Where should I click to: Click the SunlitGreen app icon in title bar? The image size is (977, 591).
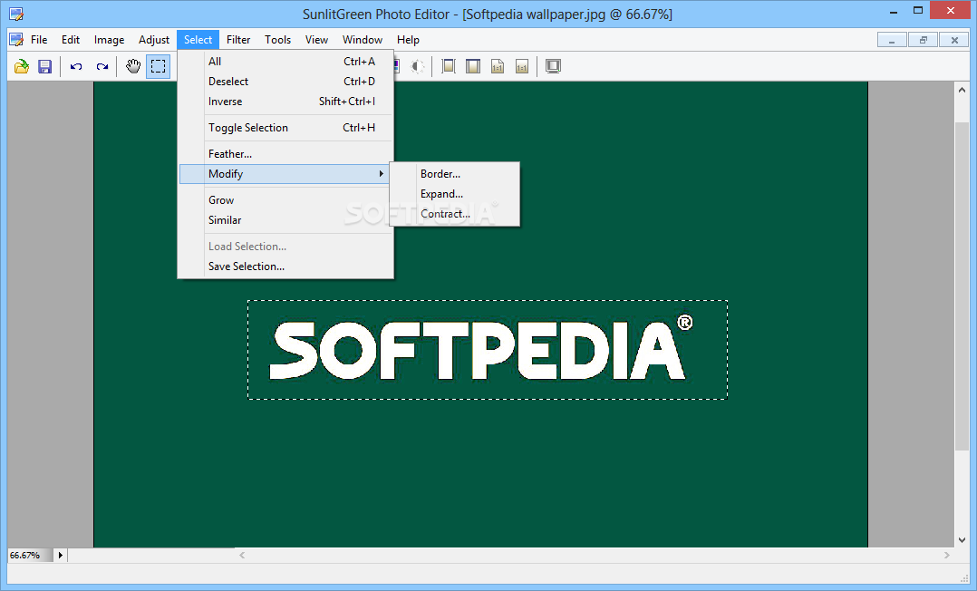16,14
